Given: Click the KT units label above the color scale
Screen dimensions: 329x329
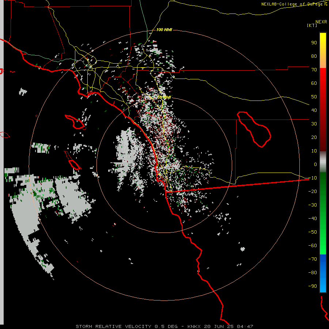Looking at the screenshot, I should pos(312,25).
